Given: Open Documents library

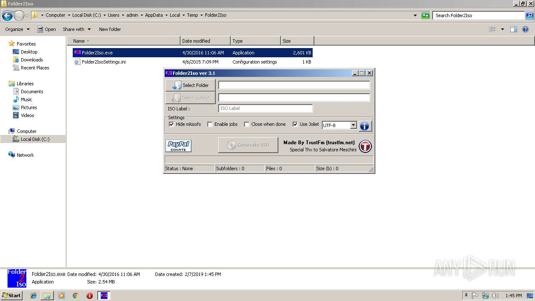Looking at the screenshot, I should (x=32, y=92).
